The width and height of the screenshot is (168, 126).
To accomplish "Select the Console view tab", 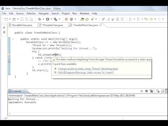I will (x=17, y=91).
